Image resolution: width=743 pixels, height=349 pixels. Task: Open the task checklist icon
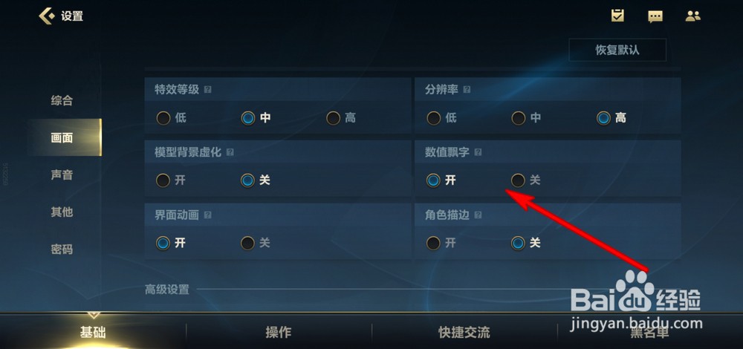pyautogui.click(x=617, y=16)
